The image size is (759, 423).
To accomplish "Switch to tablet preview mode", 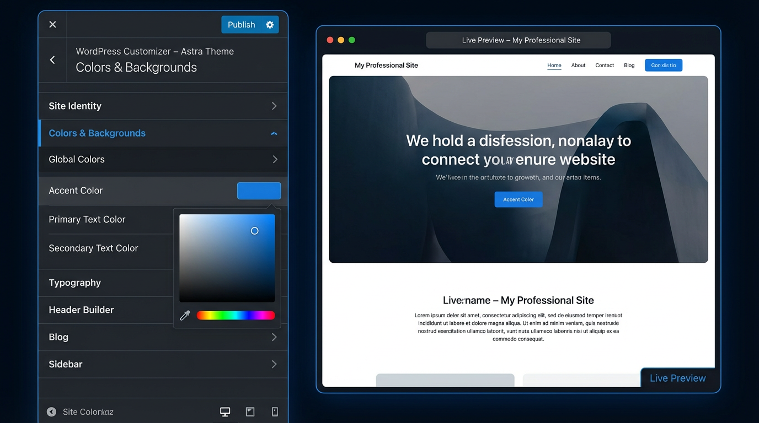I will click(250, 411).
